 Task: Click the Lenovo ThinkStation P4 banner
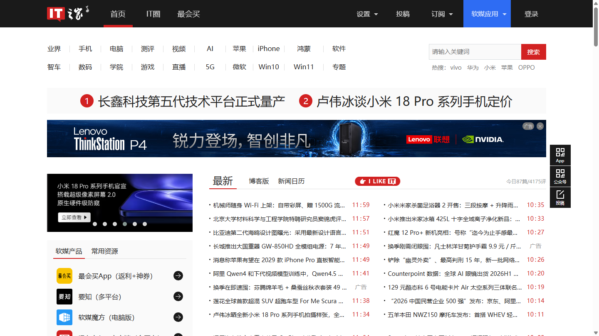(x=297, y=139)
